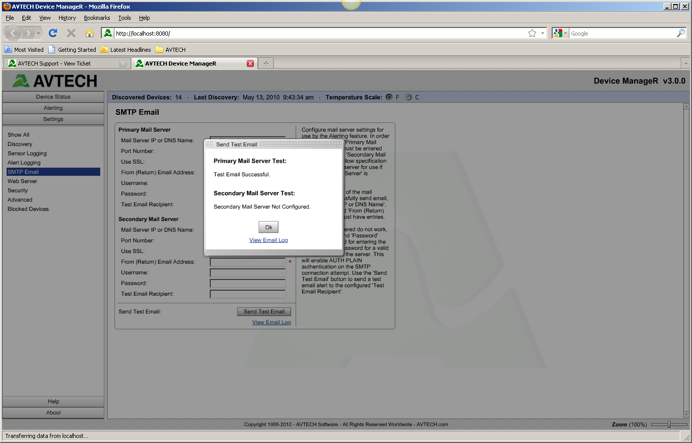The image size is (692, 443).
Task: Click in the URL address field
Action: tap(320, 33)
